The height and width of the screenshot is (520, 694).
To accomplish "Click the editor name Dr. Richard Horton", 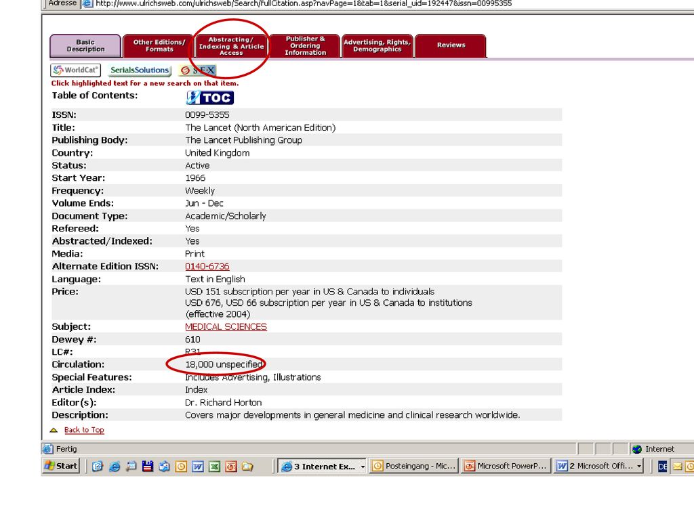I will 223,402.
